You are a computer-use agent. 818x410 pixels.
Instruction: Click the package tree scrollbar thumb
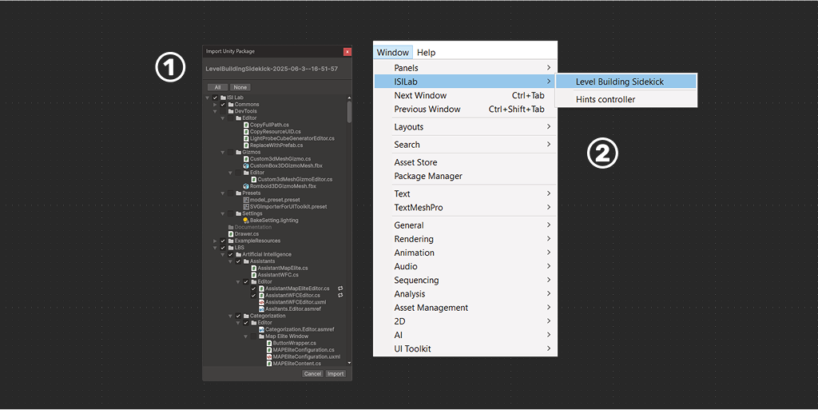coord(349,111)
